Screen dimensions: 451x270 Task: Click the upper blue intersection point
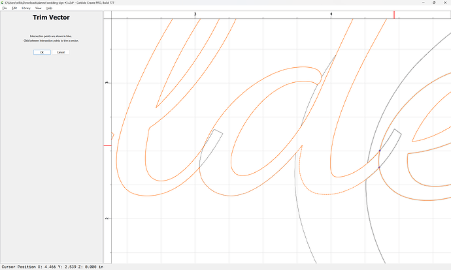(380, 151)
